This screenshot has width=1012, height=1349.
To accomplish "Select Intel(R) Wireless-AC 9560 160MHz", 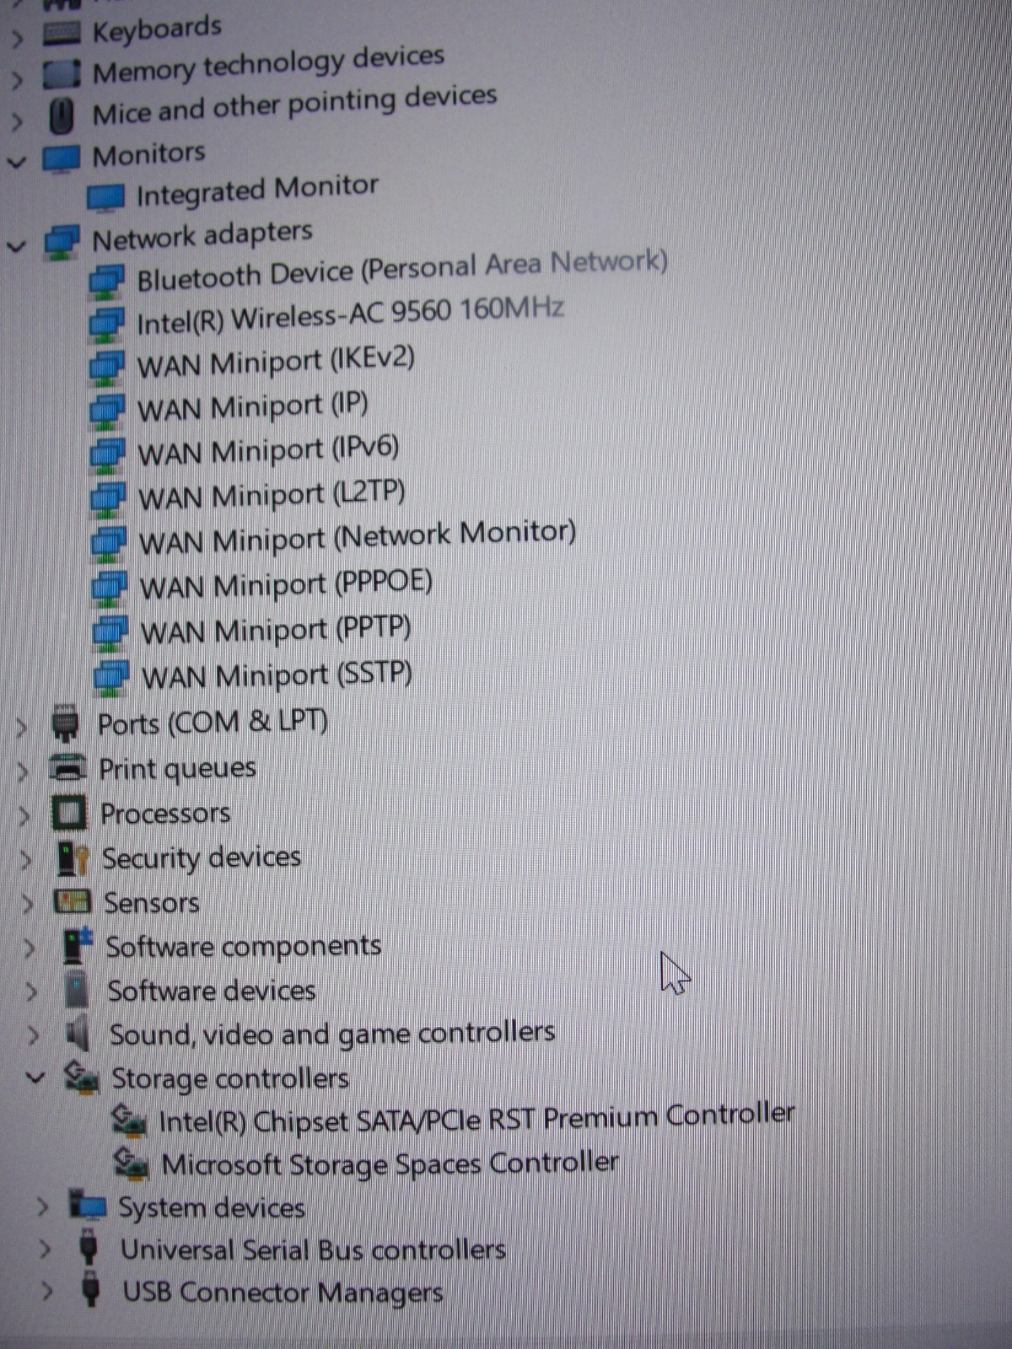I will pyautogui.click(x=350, y=316).
